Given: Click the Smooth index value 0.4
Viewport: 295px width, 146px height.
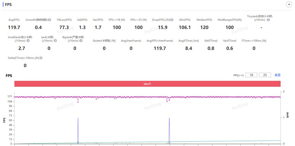Looking at the screenshot, I should pos(38,28).
